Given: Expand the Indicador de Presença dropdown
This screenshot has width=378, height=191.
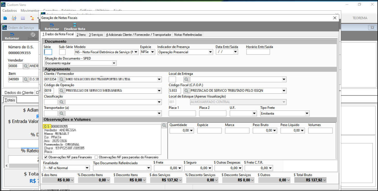Looking at the screenshot, I should 211,52.
